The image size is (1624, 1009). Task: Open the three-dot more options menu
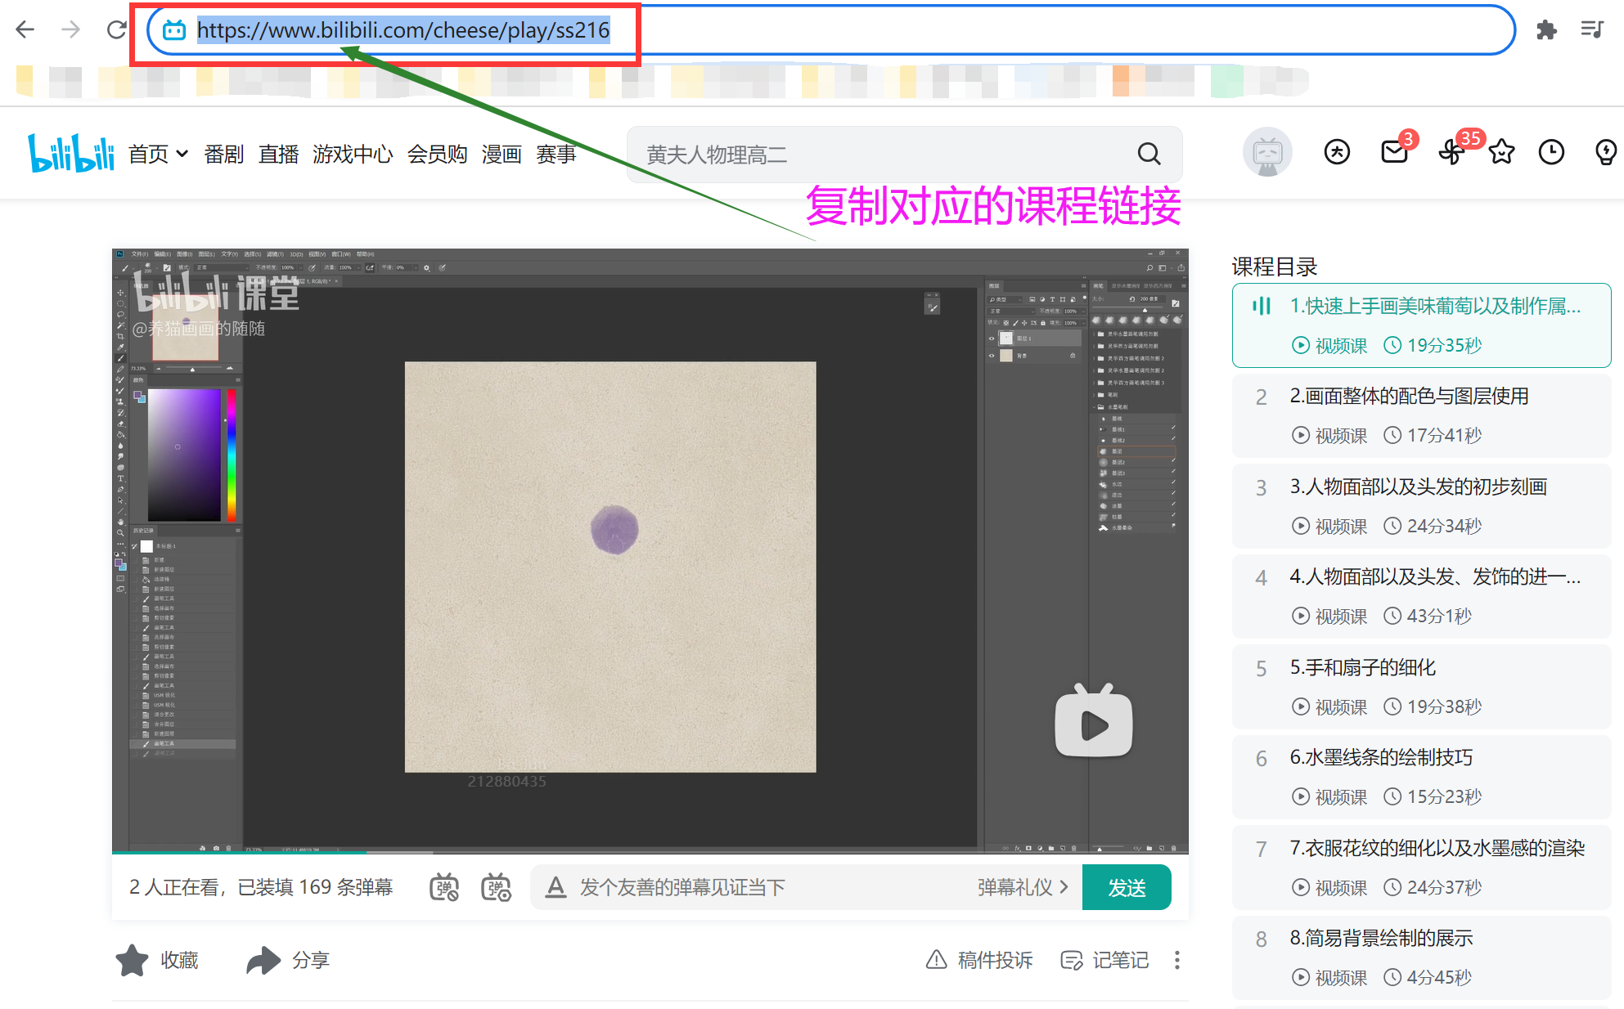point(1177,960)
